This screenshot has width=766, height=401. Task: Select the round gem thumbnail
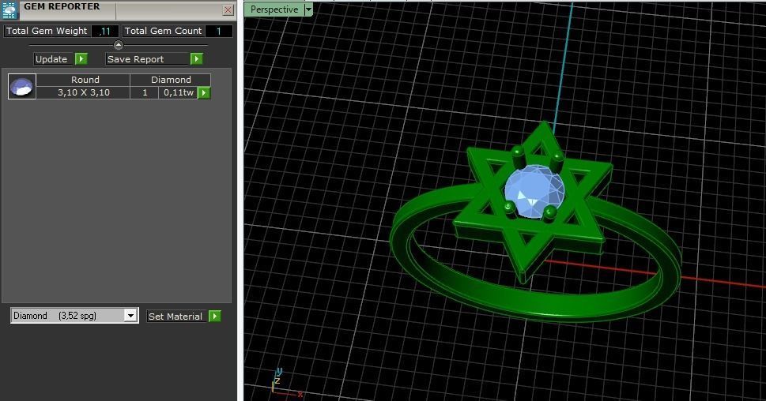(x=22, y=86)
